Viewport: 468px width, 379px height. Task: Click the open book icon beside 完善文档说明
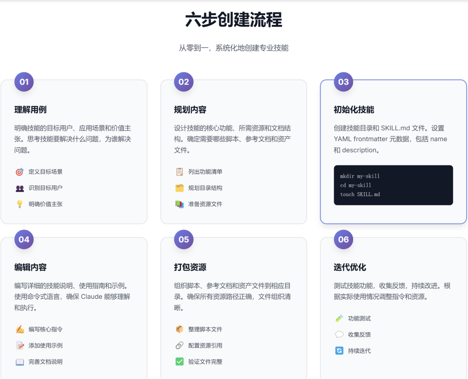(x=19, y=362)
